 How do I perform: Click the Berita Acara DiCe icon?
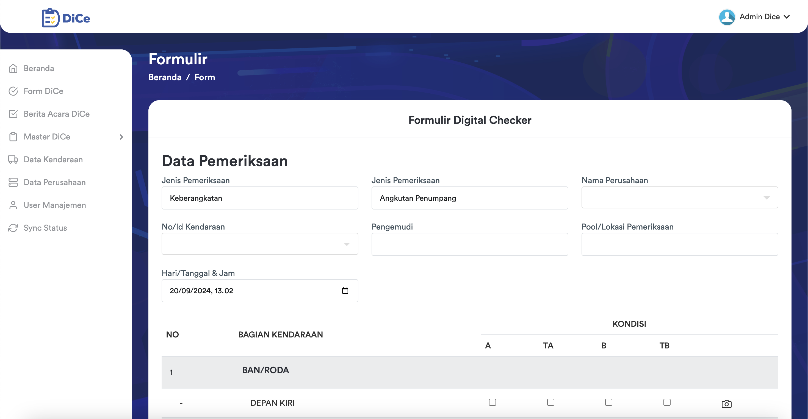pos(13,114)
